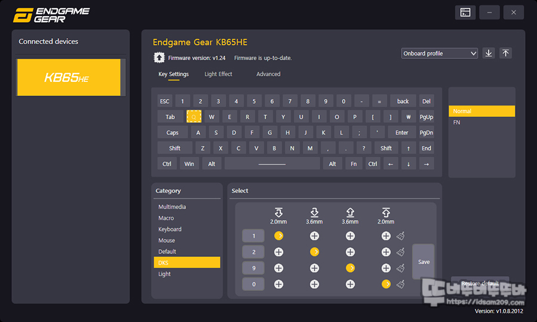Select the Enter key on virtual keyboard
The image size is (537, 322).
pyautogui.click(x=402, y=132)
